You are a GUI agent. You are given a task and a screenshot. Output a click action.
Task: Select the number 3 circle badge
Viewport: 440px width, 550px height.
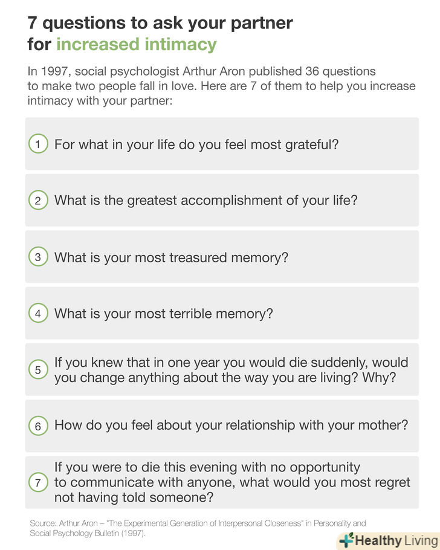point(37,257)
